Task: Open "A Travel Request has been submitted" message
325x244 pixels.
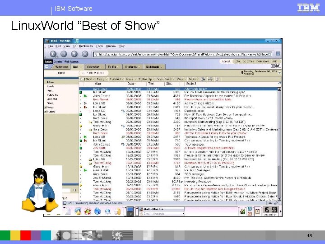Action: [209, 148]
